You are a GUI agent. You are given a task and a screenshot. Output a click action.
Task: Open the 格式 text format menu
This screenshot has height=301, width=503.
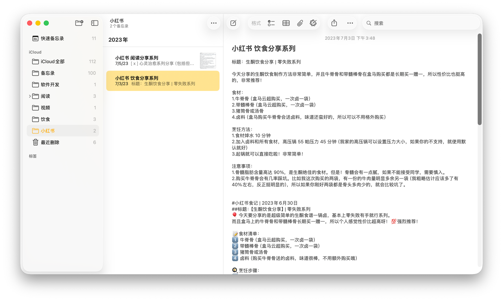[256, 23]
